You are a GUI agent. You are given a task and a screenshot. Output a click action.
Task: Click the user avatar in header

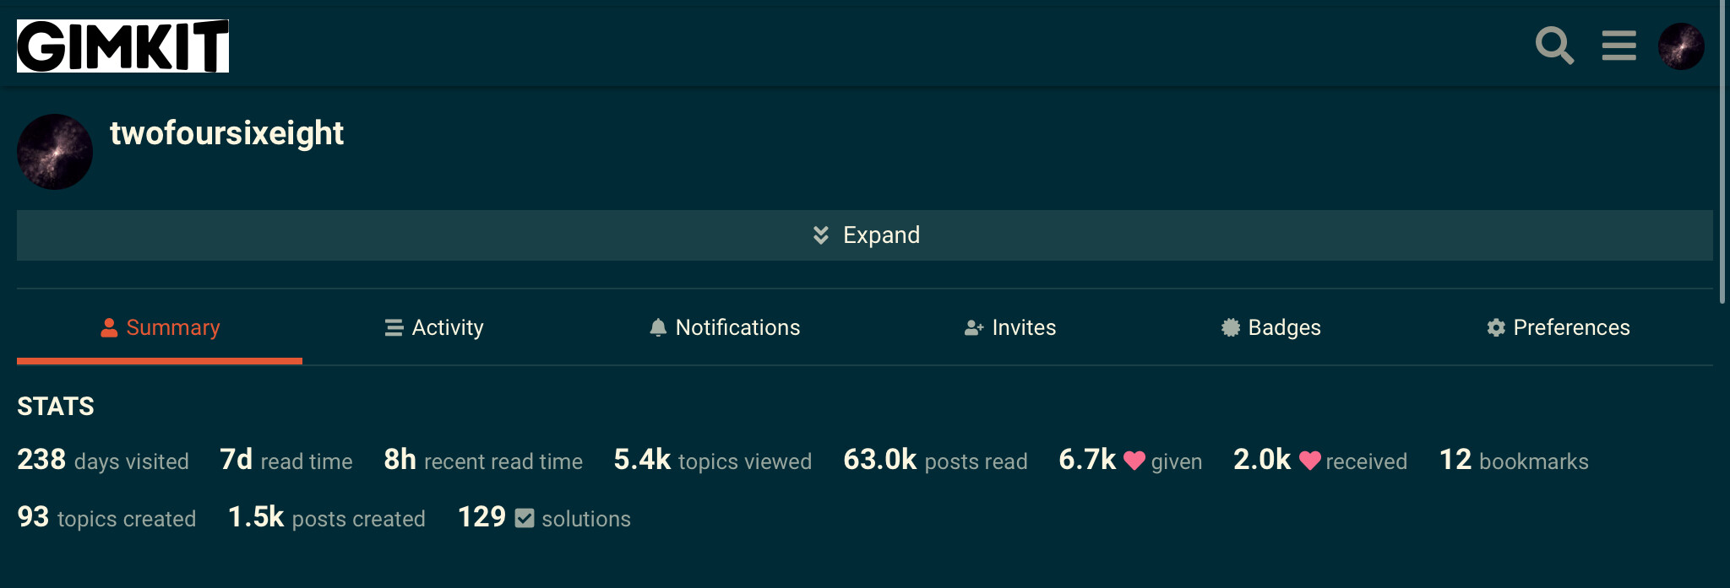tap(1681, 46)
